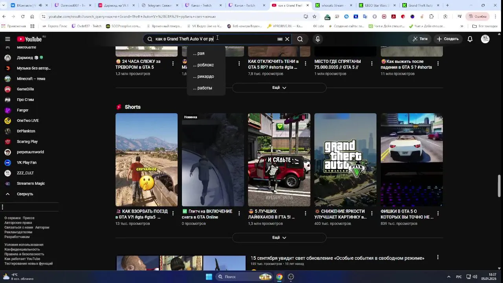Open more options for 'МЕСТО ГДЕ СПРЯТАНЫ' video

coord(372,64)
